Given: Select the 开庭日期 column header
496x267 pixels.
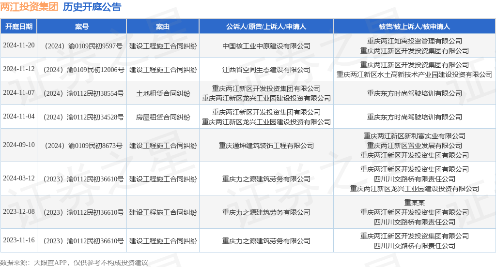Looking at the screenshot, I should [x=19, y=27].
